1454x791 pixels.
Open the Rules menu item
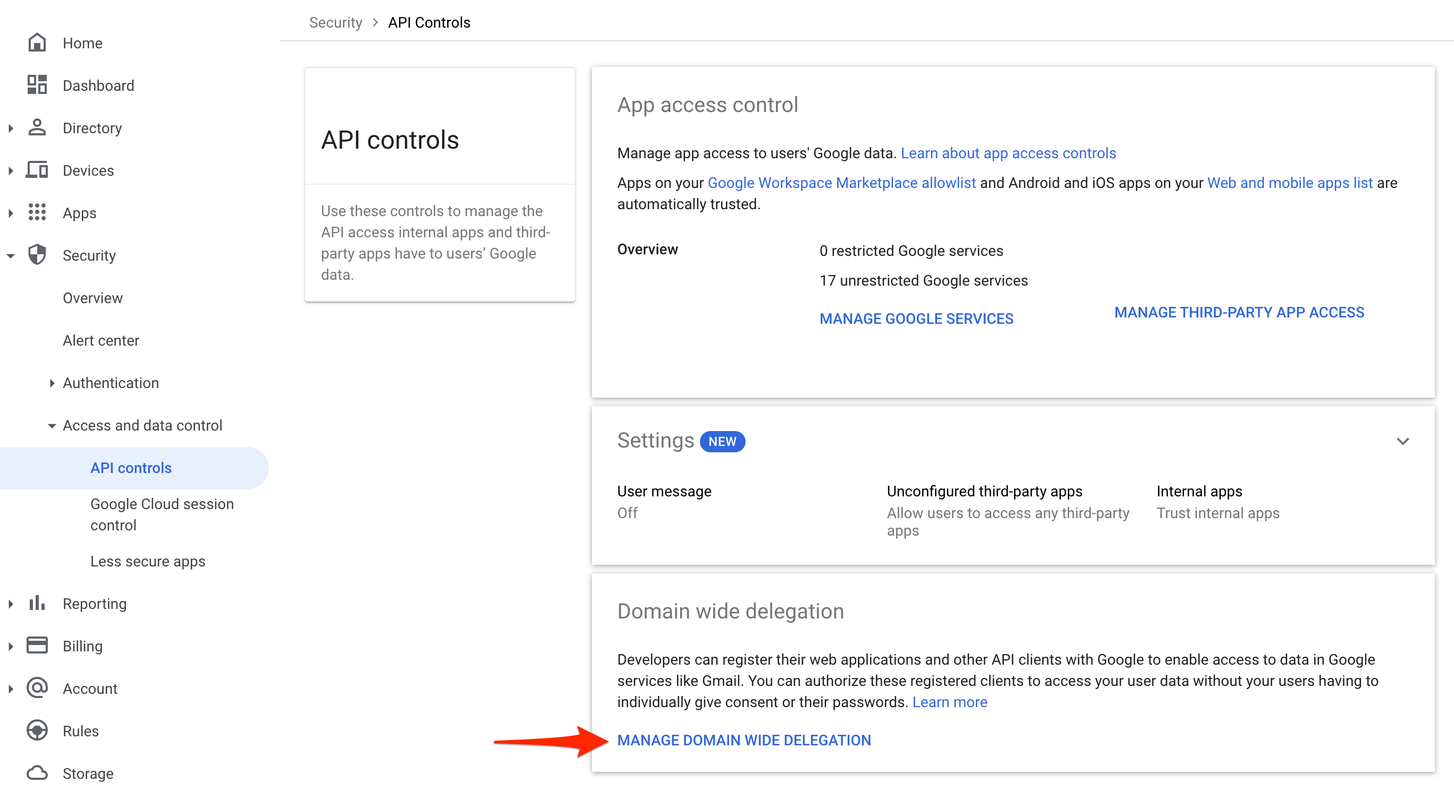tap(81, 731)
